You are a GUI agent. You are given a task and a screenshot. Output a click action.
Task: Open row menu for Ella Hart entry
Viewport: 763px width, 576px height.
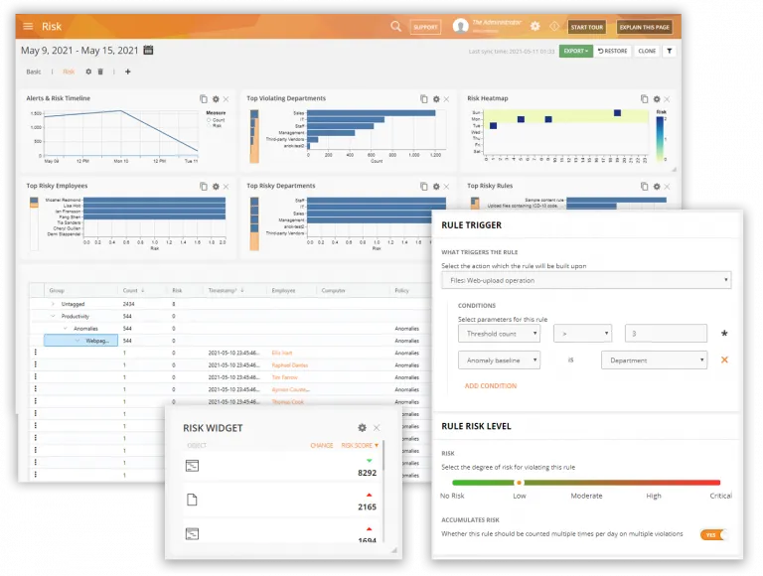[36, 353]
